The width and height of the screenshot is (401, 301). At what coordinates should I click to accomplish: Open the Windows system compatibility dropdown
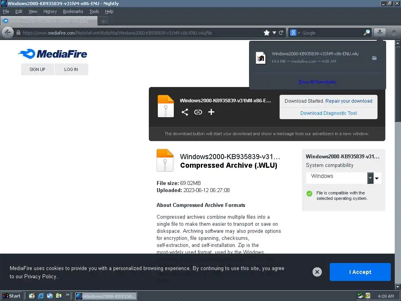(x=343, y=178)
